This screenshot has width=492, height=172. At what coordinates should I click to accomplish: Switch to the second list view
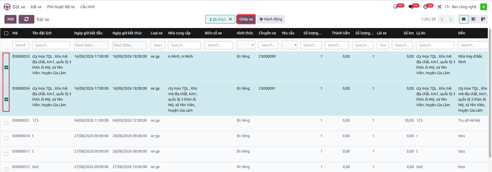pos(473,19)
